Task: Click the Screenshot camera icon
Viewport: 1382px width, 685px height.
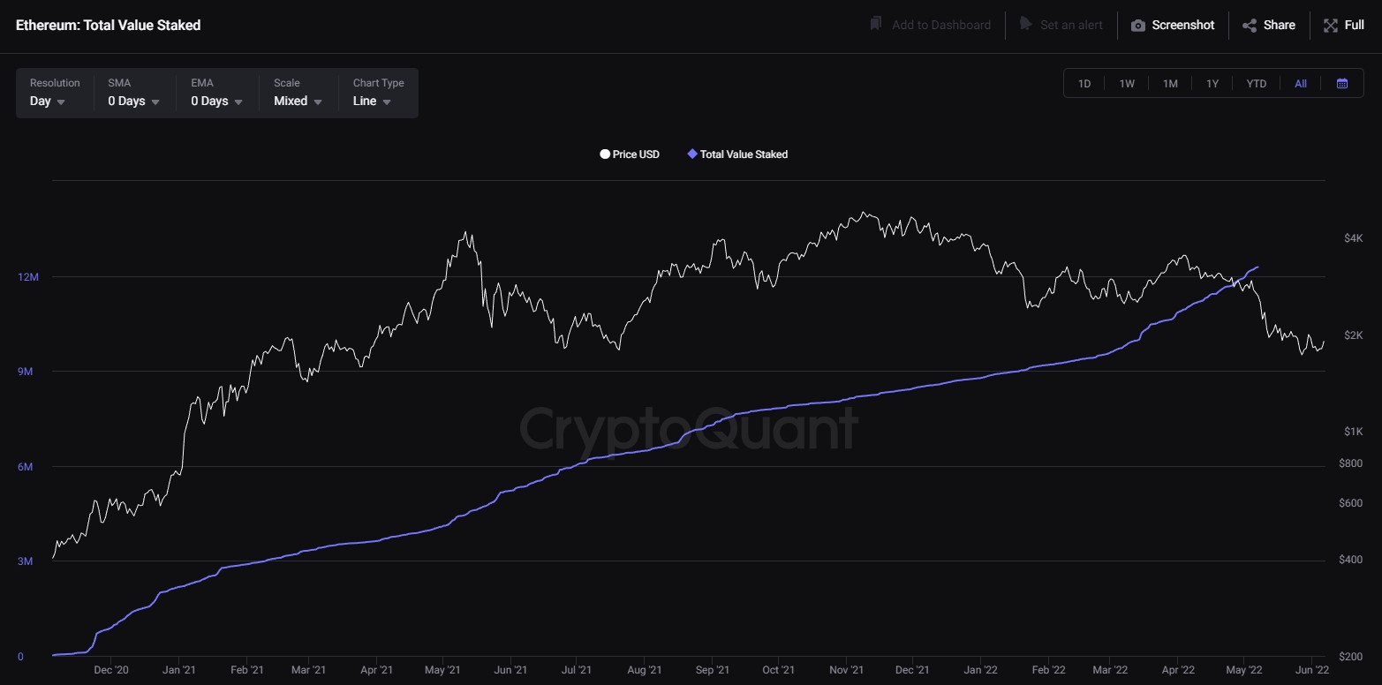Action: pyautogui.click(x=1138, y=25)
